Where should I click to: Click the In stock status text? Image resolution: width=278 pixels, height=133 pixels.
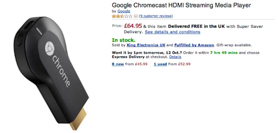pos(124,40)
